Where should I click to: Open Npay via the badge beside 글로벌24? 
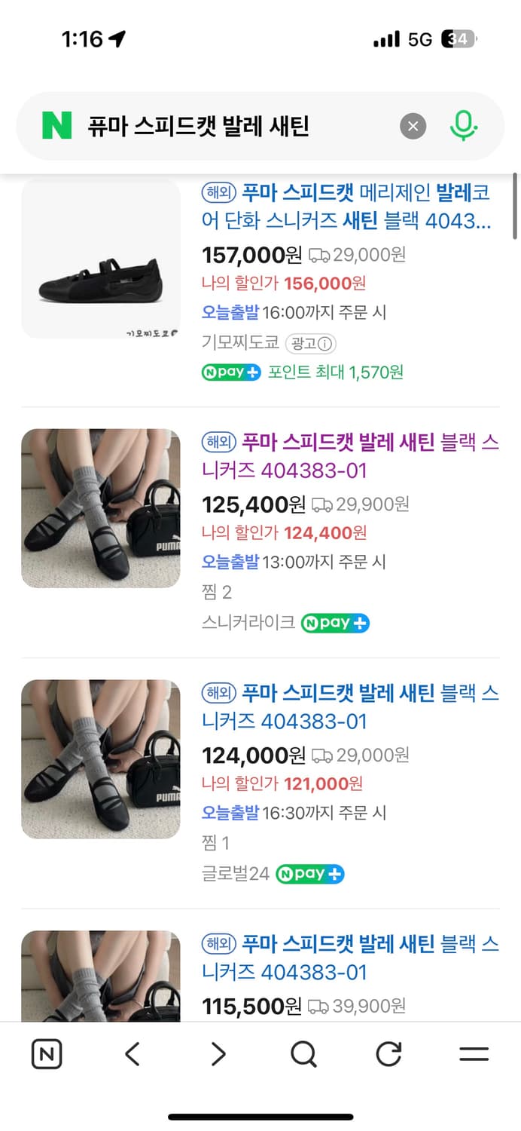tap(309, 874)
